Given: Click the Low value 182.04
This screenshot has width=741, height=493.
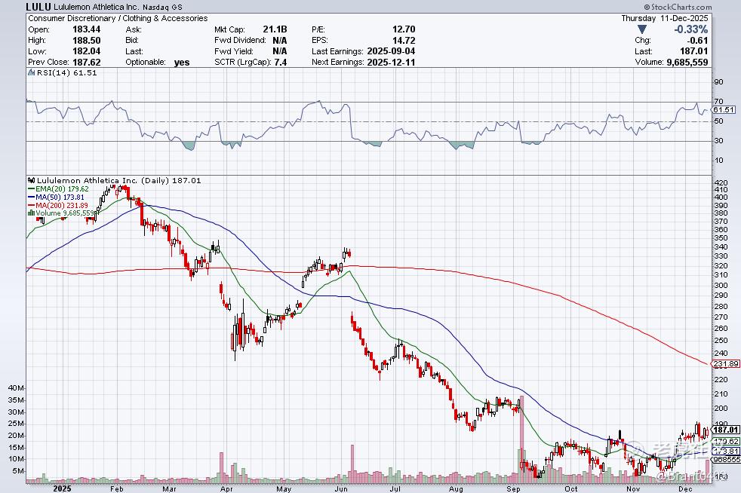Looking at the screenshot, I should pyautogui.click(x=87, y=51).
